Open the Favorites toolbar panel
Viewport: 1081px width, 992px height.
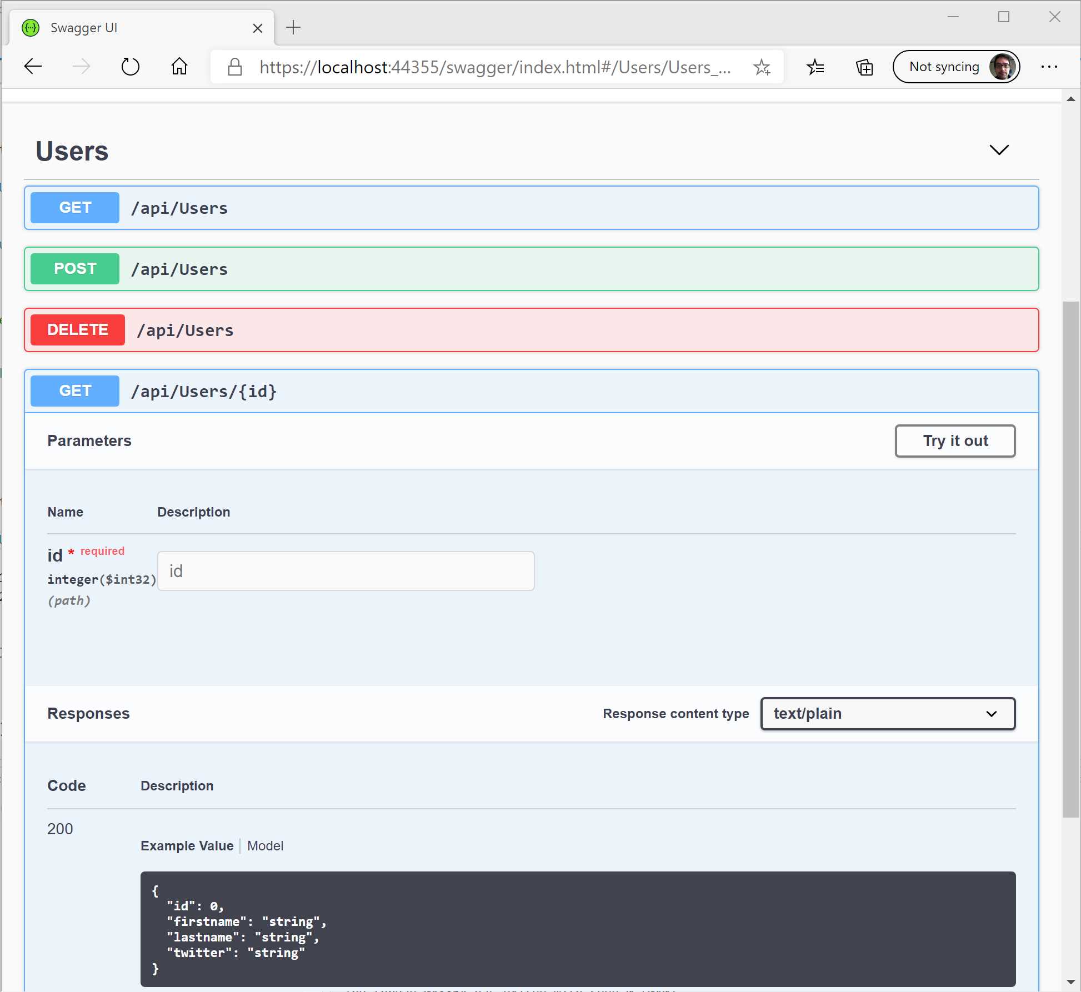(815, 67)
